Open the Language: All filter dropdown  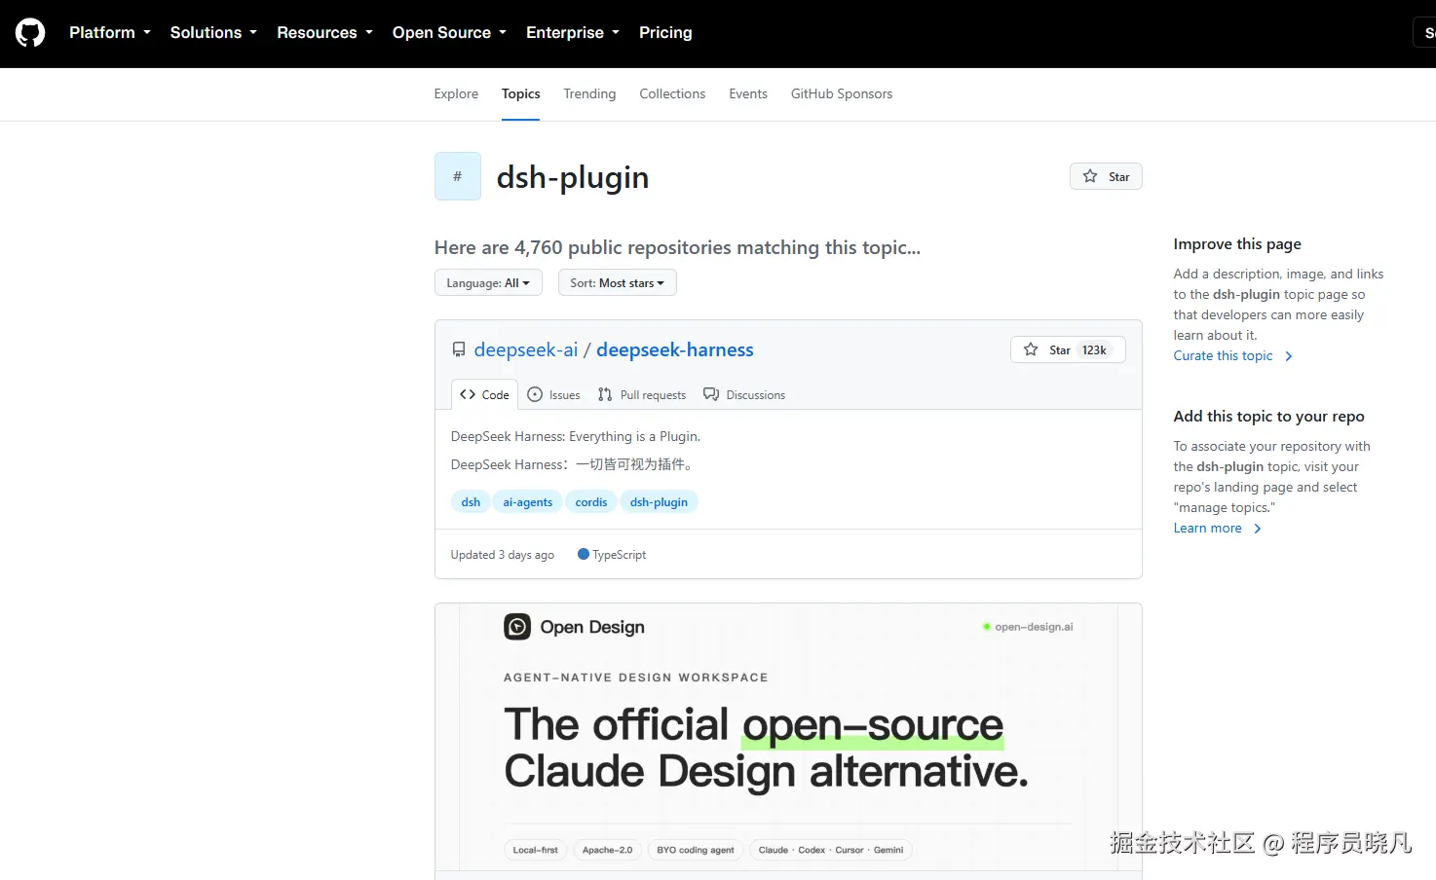click(488, 283)
